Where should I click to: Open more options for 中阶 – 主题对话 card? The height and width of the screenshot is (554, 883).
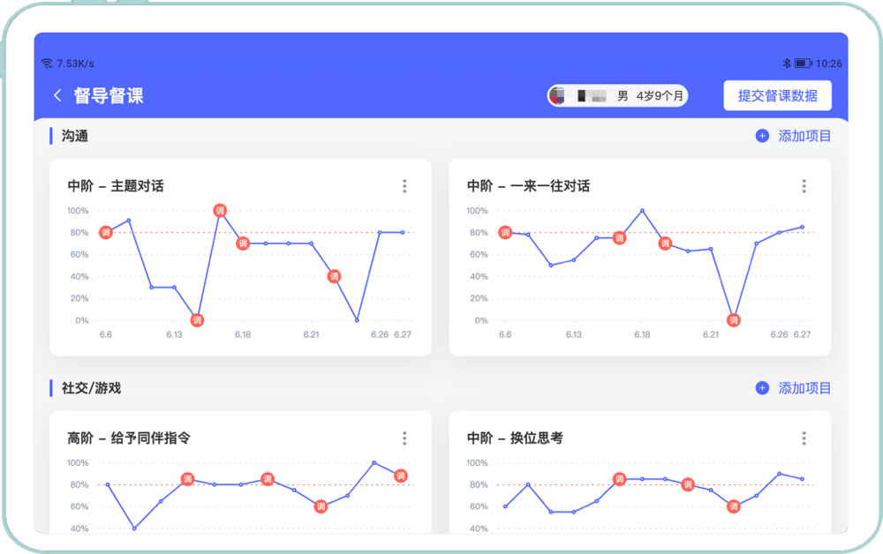point(404,186)
